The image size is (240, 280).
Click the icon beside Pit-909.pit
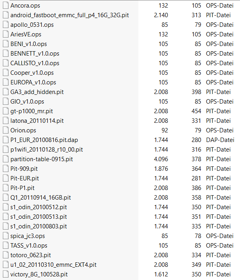coord(5,169)
